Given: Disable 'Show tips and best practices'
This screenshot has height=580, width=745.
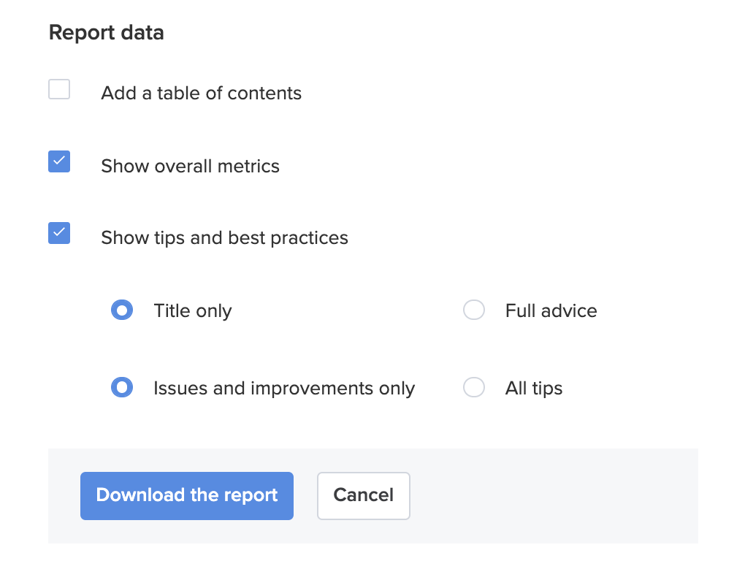Looking at the screenshot, I should [x=59, y=233].
